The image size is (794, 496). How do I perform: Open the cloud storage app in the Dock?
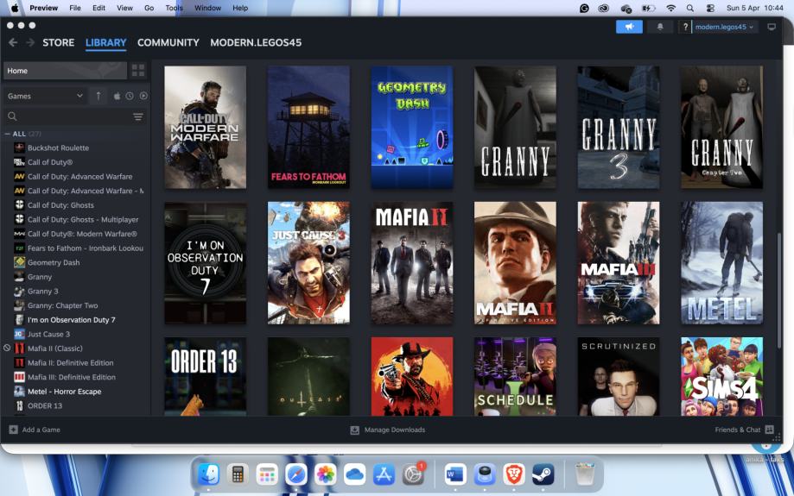click(x=354, y=474)
